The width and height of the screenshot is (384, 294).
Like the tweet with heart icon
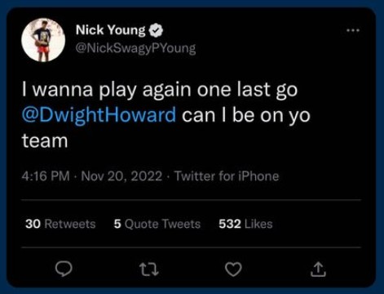(x=233, y=269)
